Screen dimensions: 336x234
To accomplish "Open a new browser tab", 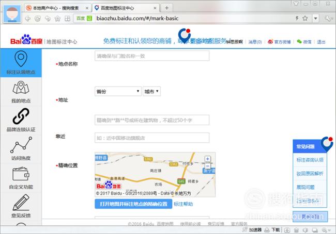I will 167,8.
